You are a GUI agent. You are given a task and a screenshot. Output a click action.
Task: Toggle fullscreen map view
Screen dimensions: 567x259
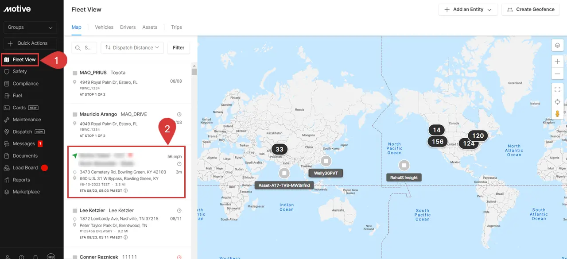[557, 89]
